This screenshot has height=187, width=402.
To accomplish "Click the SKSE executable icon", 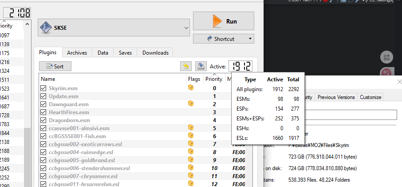I will click(46, 28).
